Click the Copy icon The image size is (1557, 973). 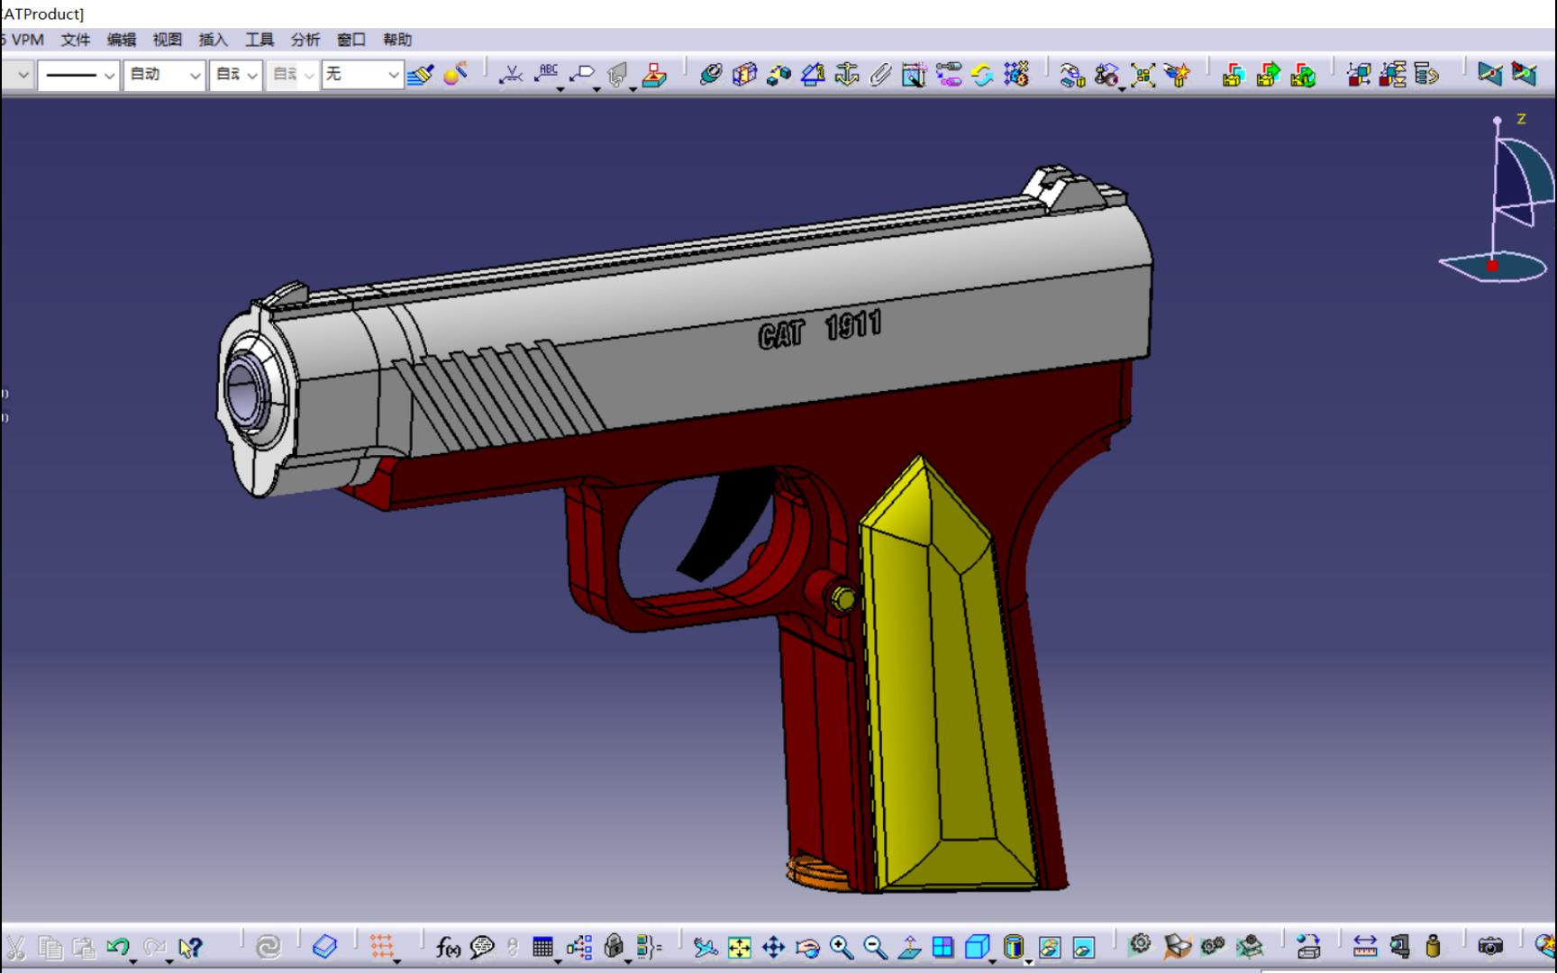(50, 947)
